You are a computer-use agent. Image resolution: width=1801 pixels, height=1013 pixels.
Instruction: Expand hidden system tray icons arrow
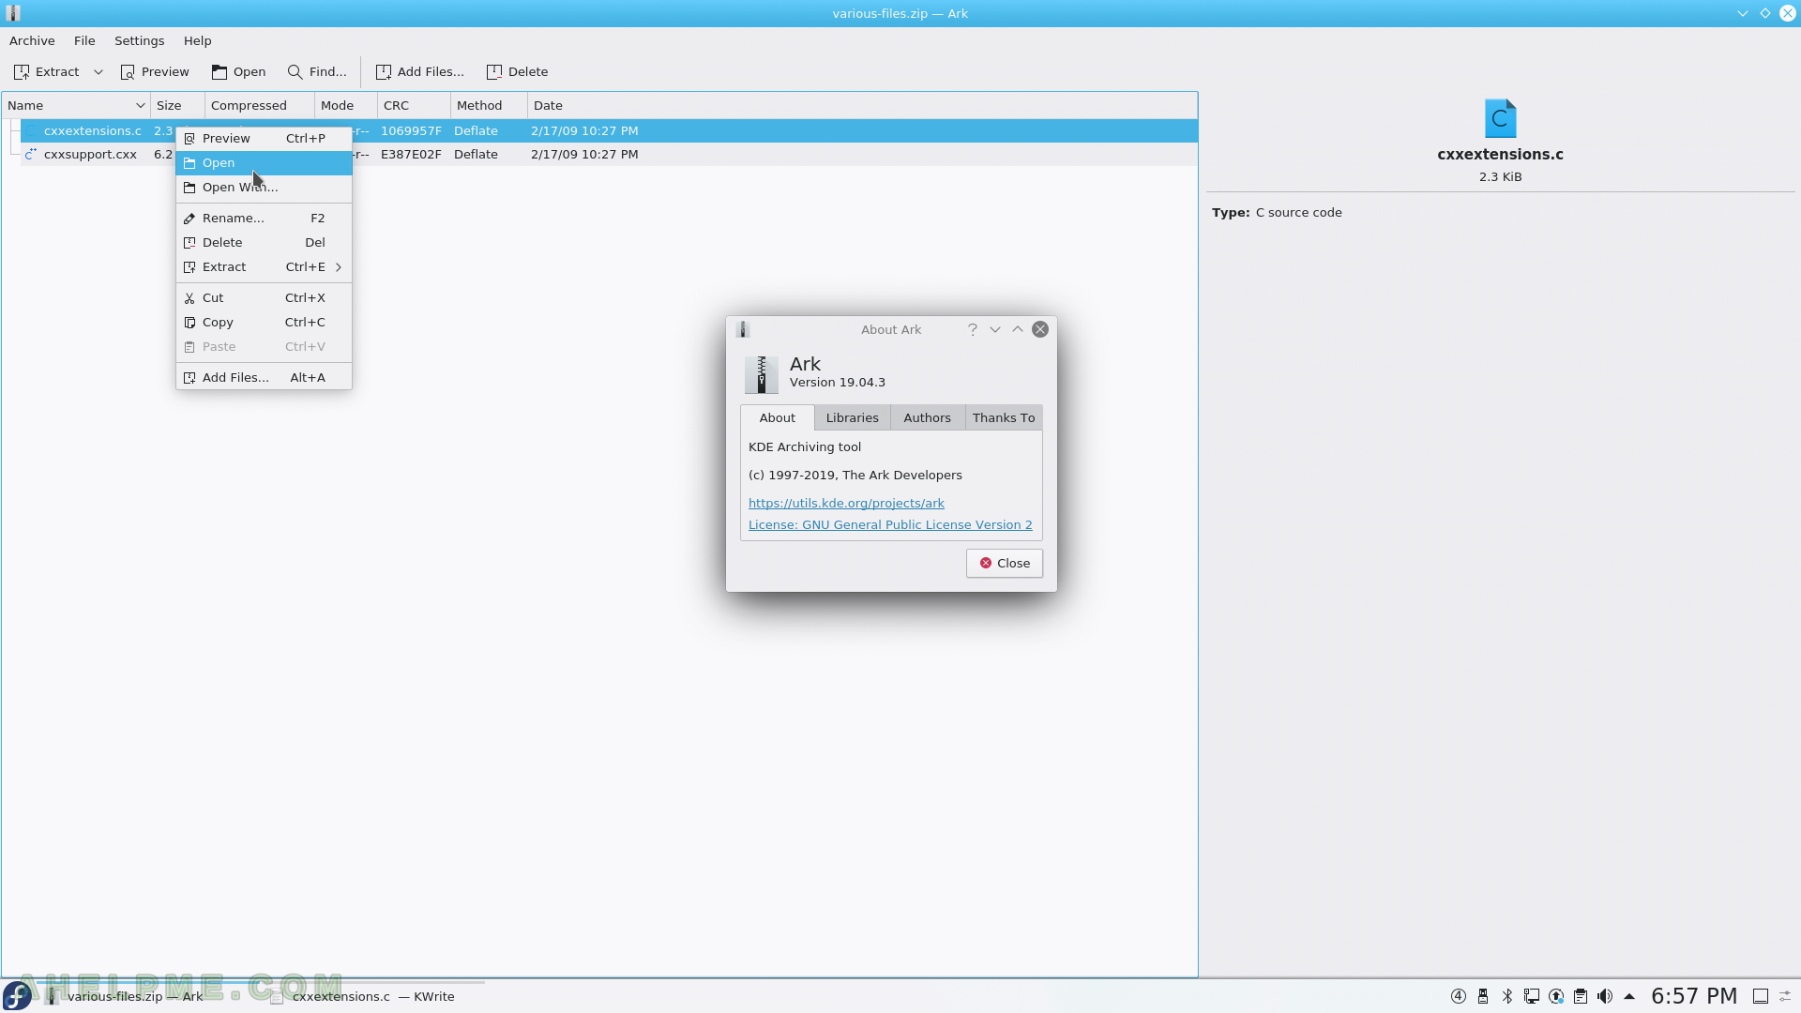(x=1629, y=997)
